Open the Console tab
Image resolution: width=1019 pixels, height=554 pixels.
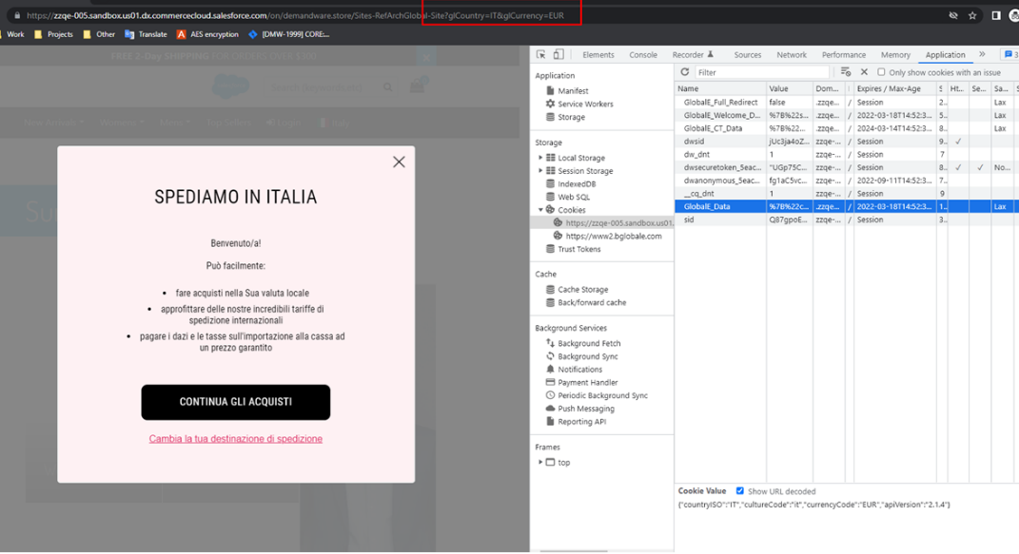coord(642,55)
